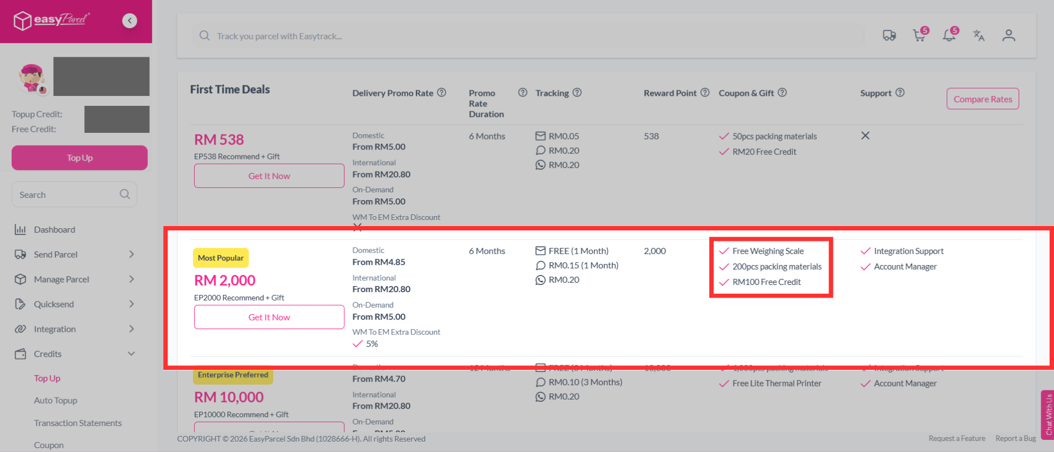Click the EasyParcel logo
Viewport: 1054px width, 452px height.
point(51,20)
